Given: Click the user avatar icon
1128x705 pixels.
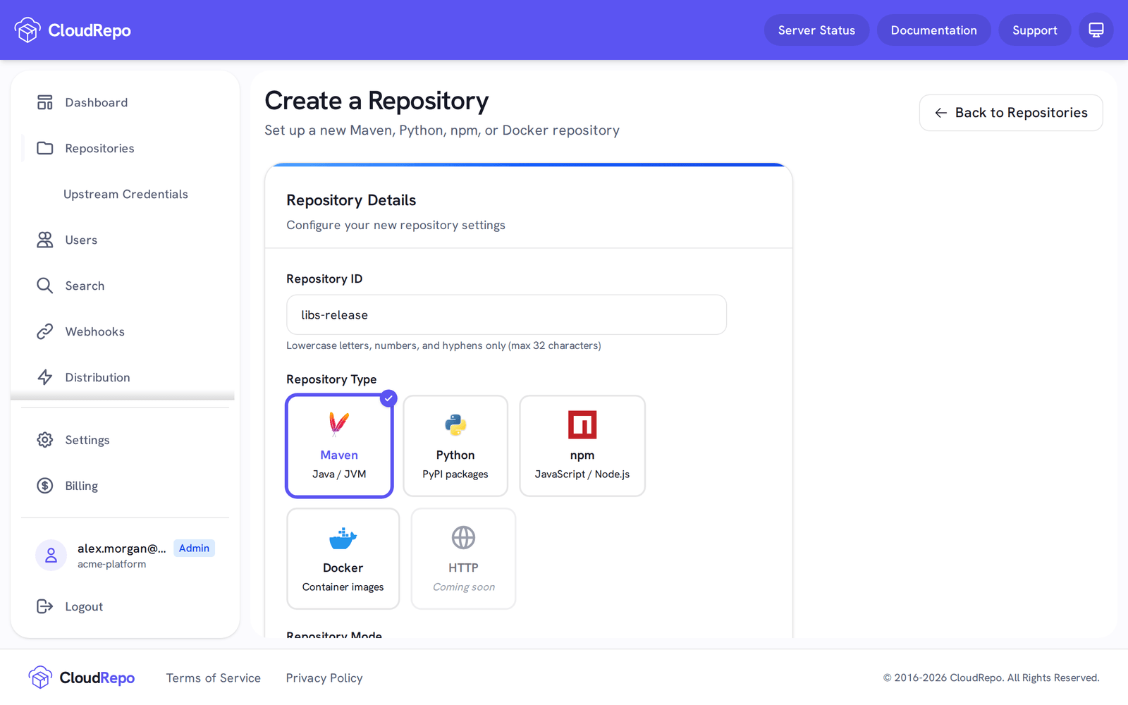Looking at the screenshot, I should pos(51,556).
